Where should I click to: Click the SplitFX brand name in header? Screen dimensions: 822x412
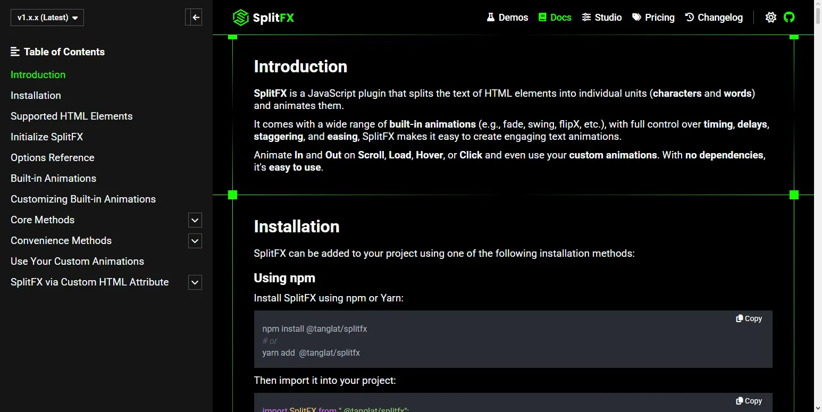(x=273, y=18)
